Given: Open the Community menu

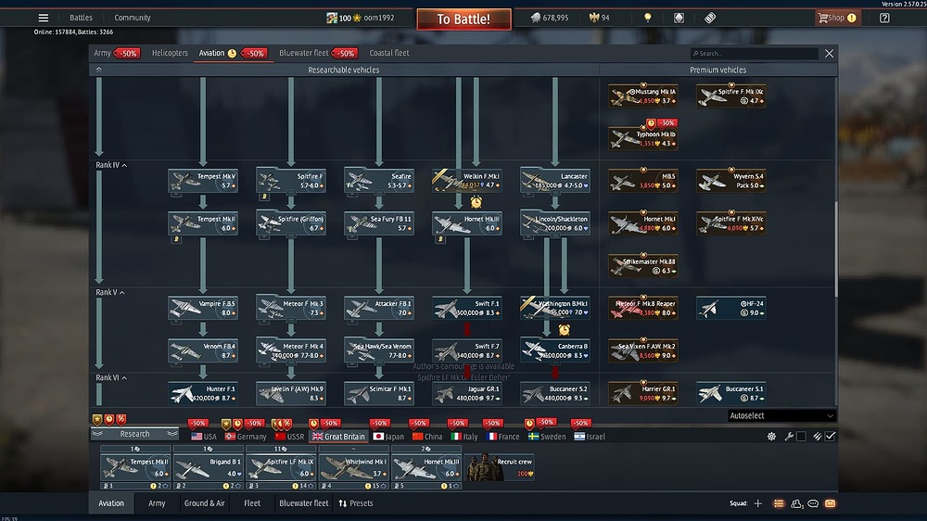Looking at the screenshot, I should click(133, 18).
